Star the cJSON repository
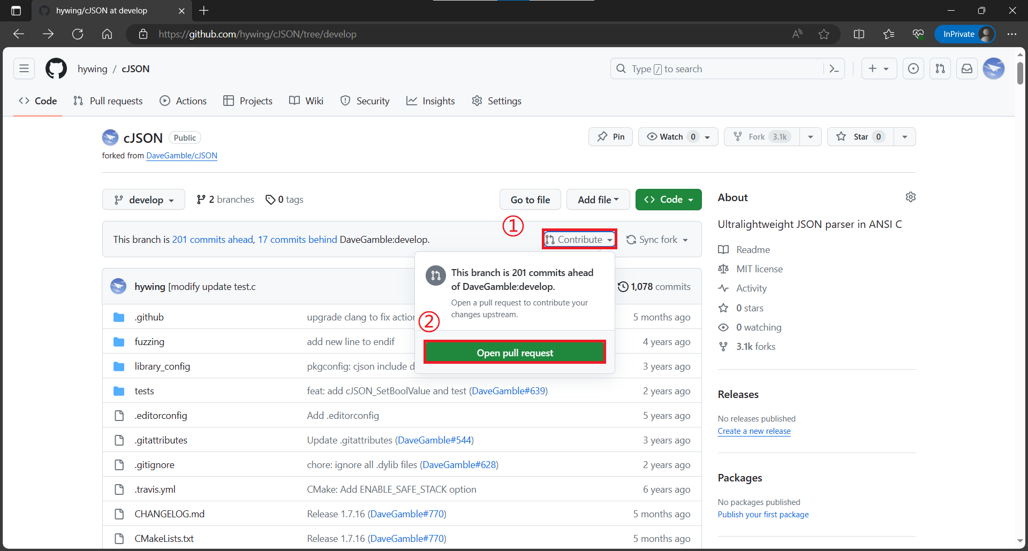Image resolution: width=1028 pixels, height=551 pixels. pyautogui.click(x=860, y=136)
